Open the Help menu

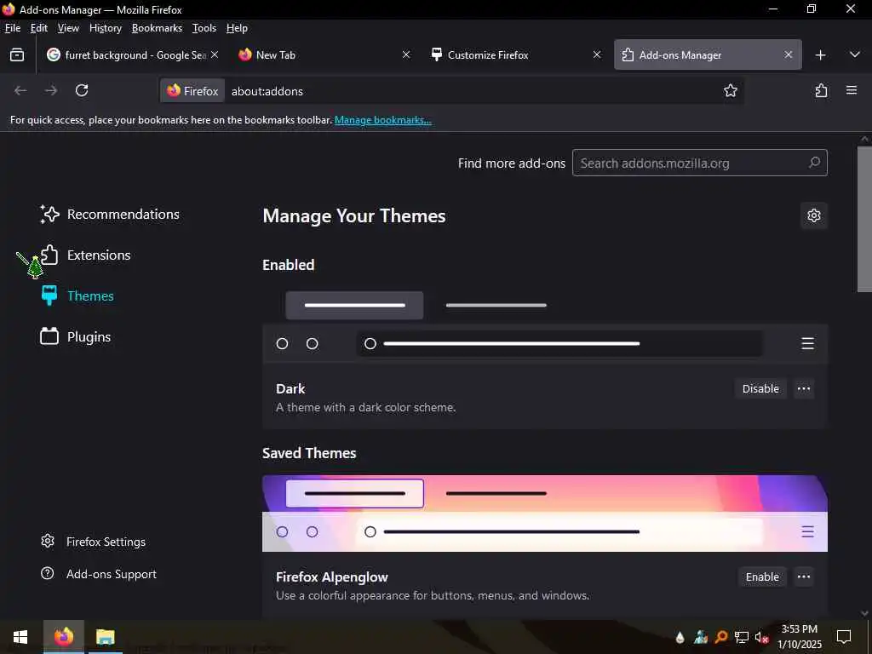point(237,28)
